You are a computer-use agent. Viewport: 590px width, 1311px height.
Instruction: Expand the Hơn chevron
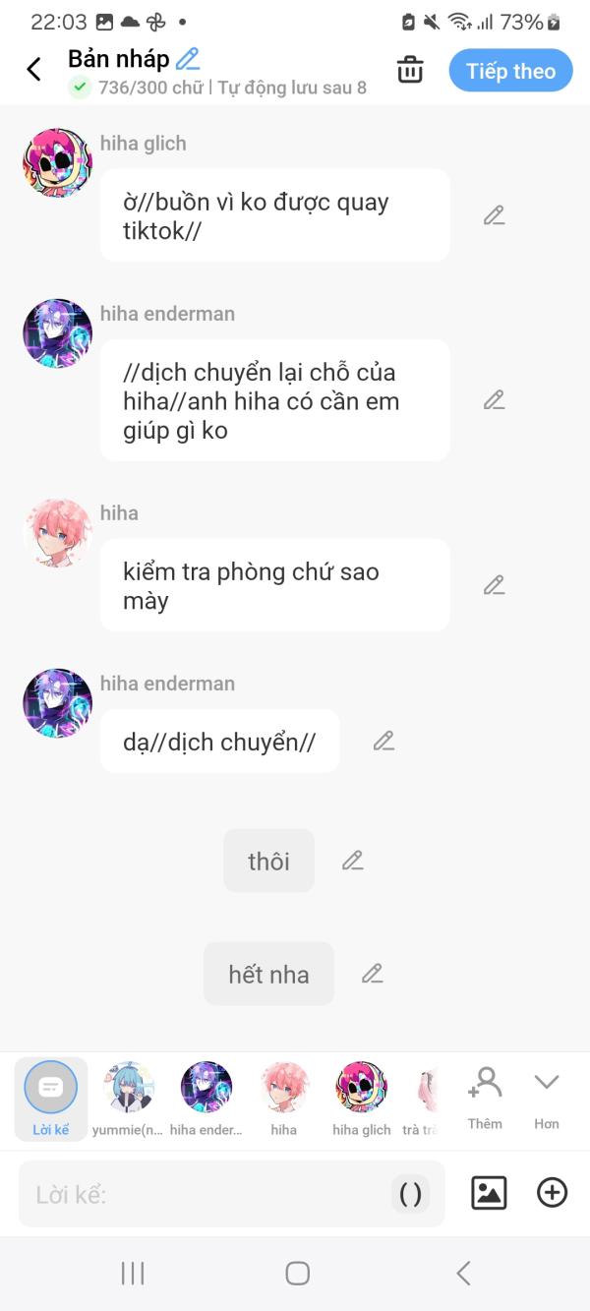pos(547,1099)
